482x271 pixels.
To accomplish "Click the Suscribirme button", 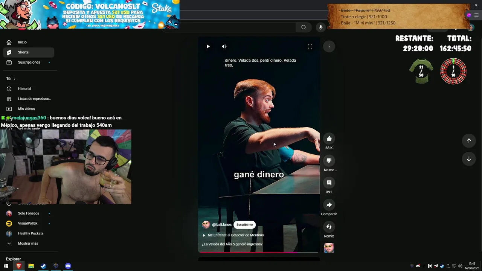I will [245, 225].
